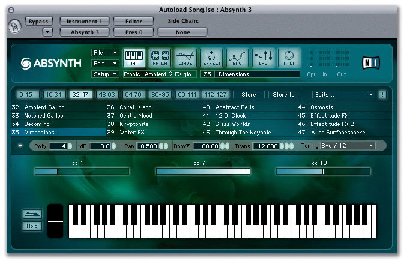Open the Edit menu dropdown
The height and width of the screenshot is (261, 404).
105,64
